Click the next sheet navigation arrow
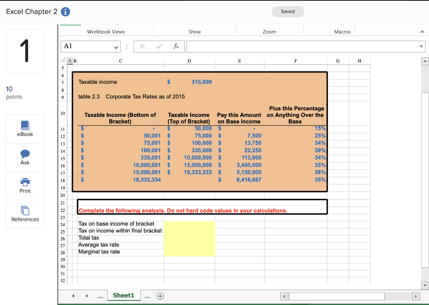 87,295
